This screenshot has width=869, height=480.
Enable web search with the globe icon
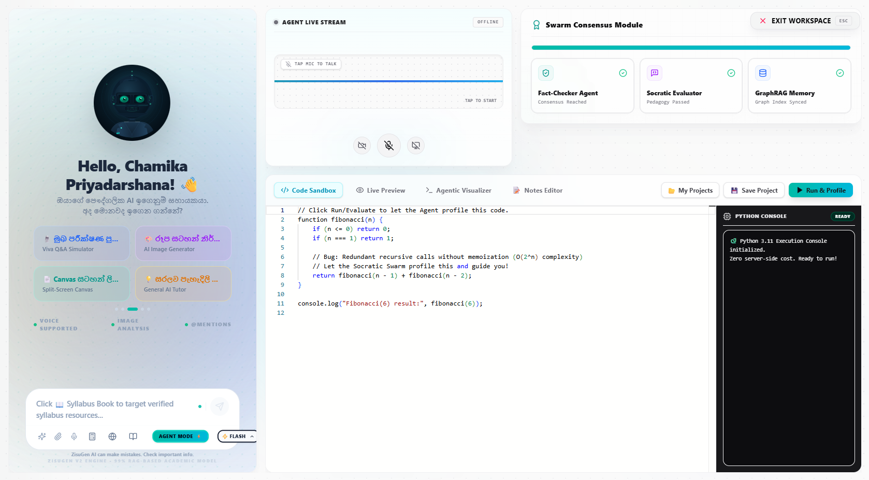point(112,437)
